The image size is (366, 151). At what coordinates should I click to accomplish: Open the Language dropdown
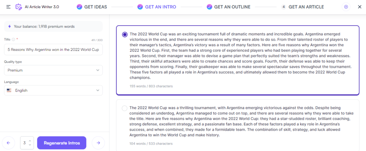53,90
